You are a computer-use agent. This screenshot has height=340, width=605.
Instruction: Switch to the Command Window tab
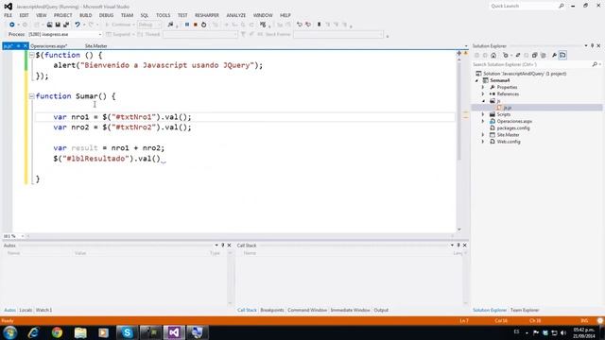pos(307,310)
